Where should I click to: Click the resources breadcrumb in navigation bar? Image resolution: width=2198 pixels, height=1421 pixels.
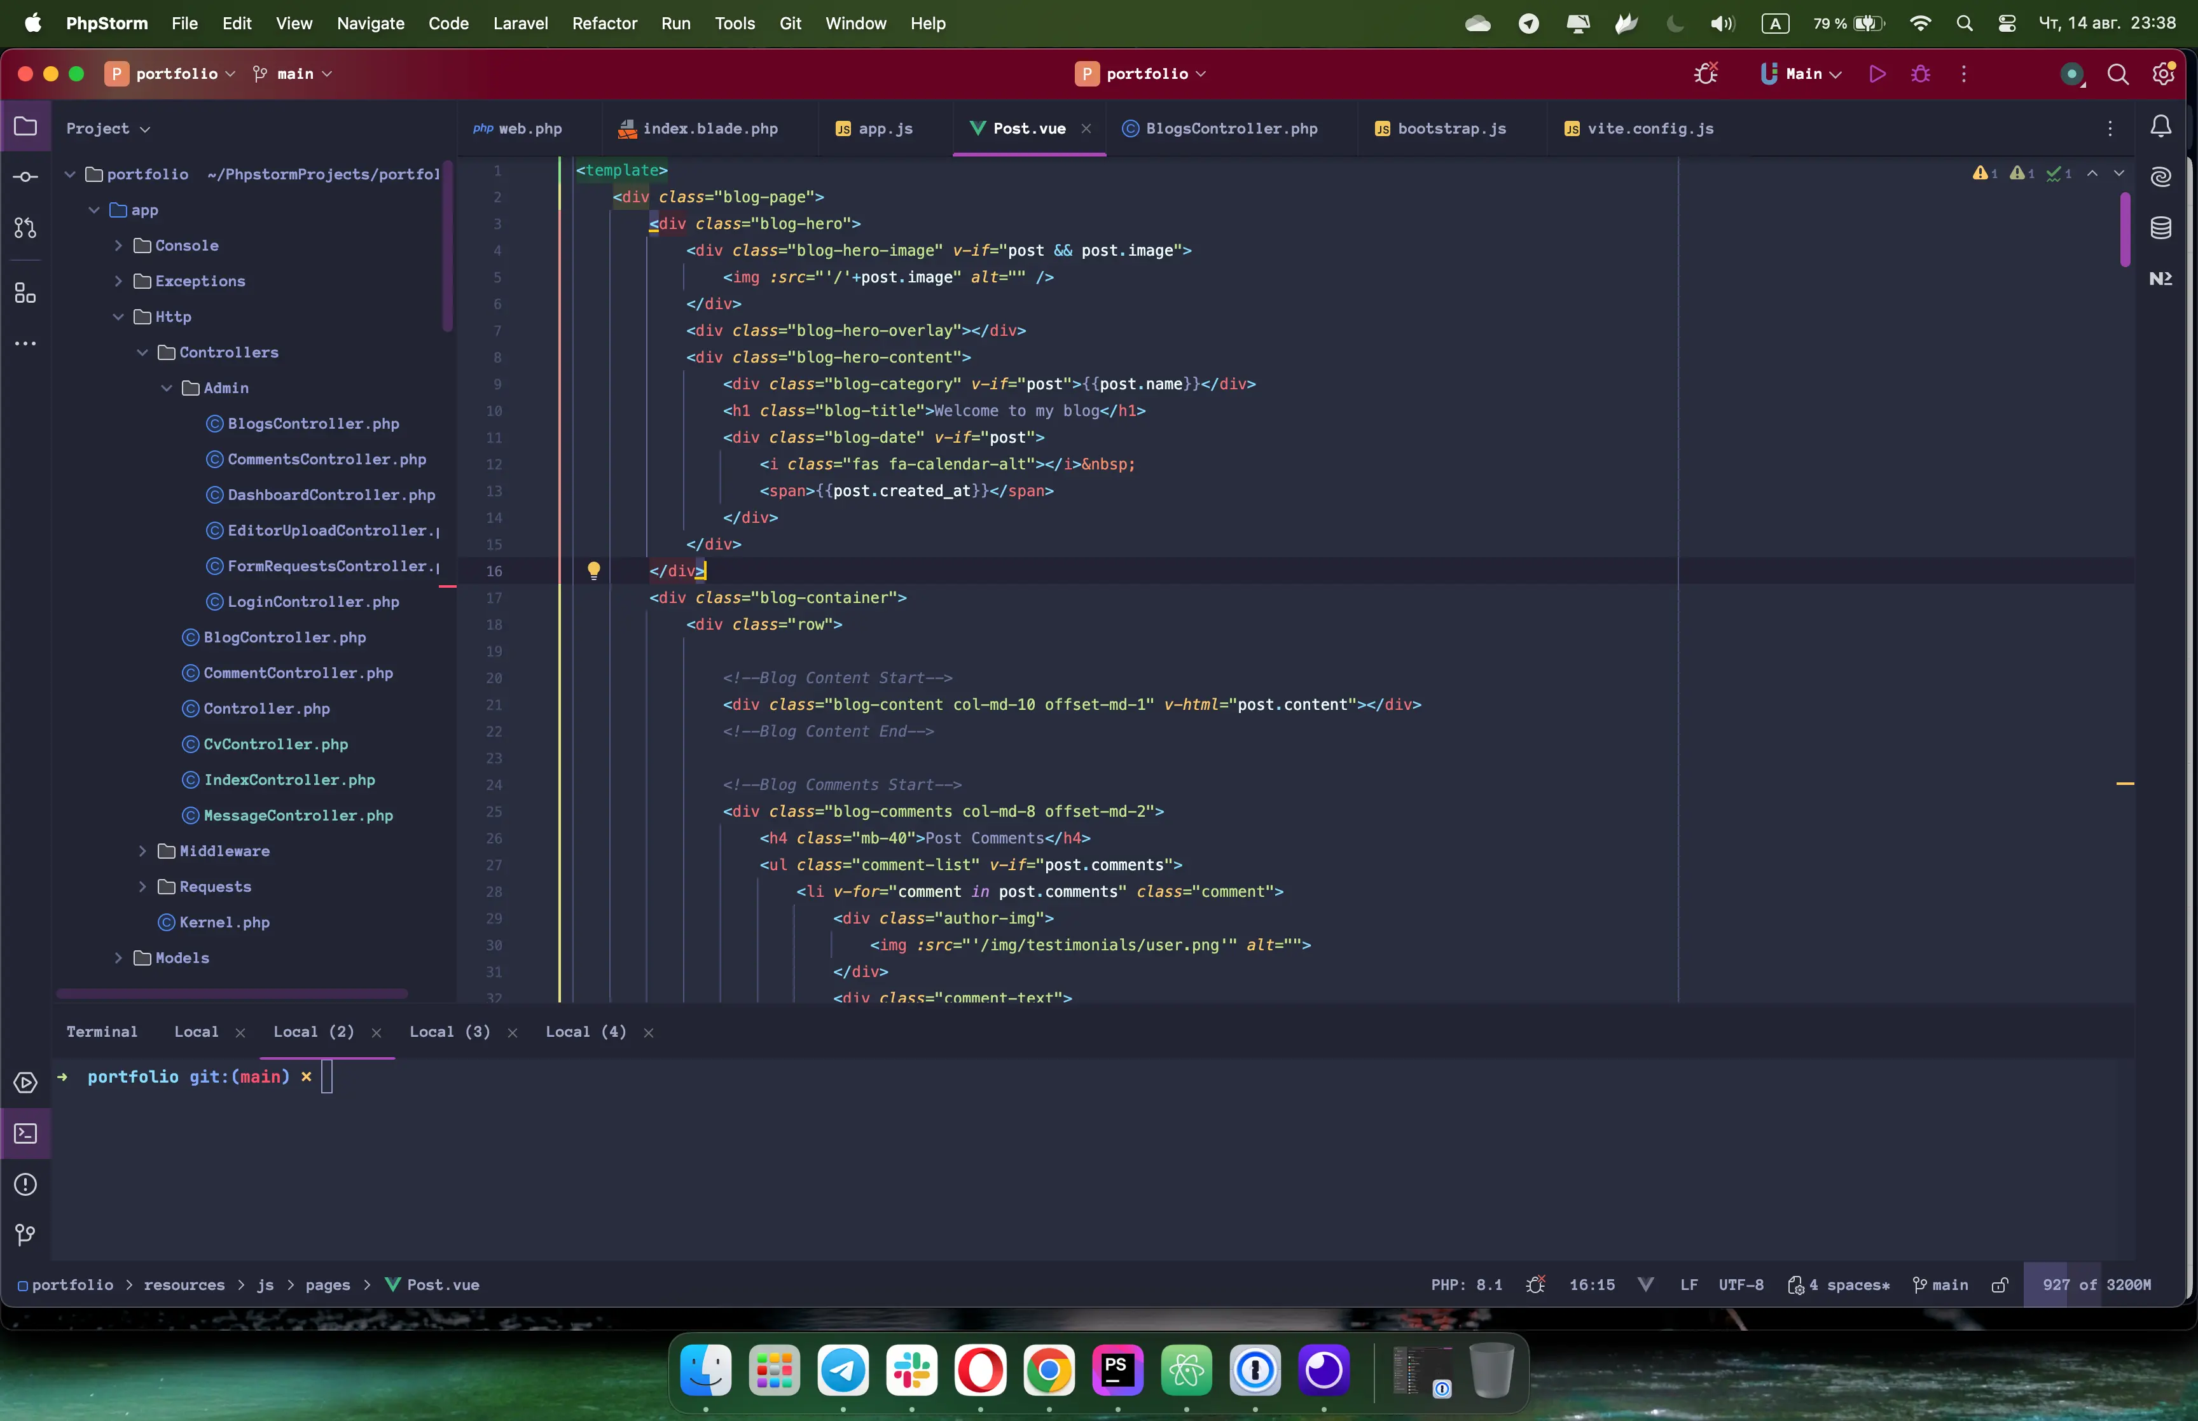tap(184, 1286)
